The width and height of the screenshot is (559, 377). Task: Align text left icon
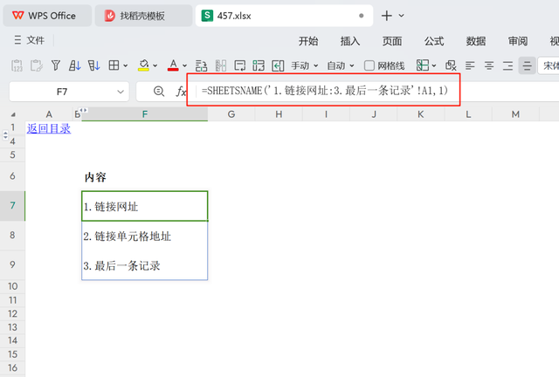point(470,65)
